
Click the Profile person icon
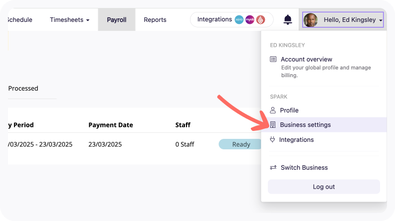[x=273, y=110]
